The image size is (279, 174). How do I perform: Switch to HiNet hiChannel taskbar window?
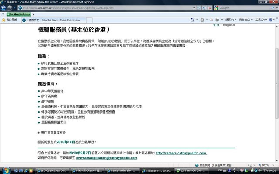point(87,171)
